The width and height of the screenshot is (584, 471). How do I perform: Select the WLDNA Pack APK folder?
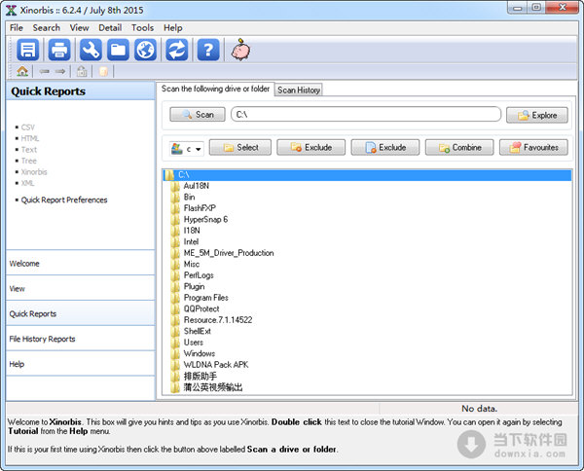(216, 365)
